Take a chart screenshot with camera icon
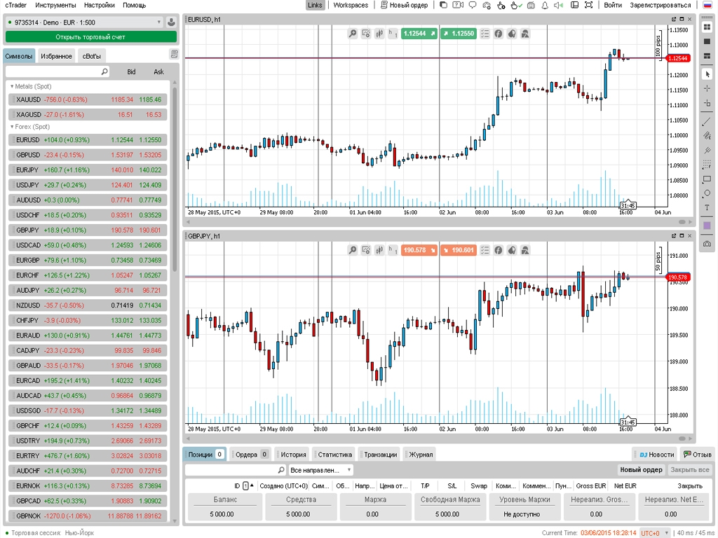Screen dimensions: 718x538 (x=707, y=243)
